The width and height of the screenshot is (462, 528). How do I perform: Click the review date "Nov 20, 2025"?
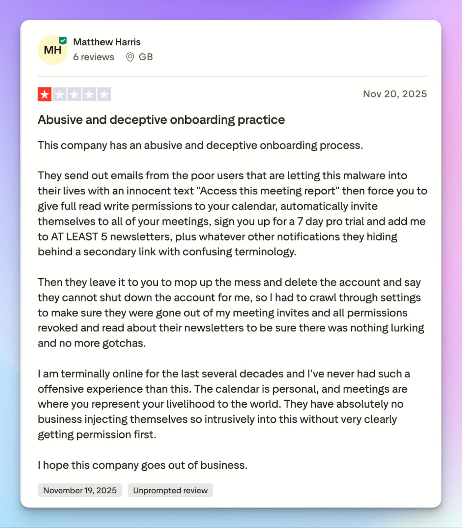[x=395, y=94]
